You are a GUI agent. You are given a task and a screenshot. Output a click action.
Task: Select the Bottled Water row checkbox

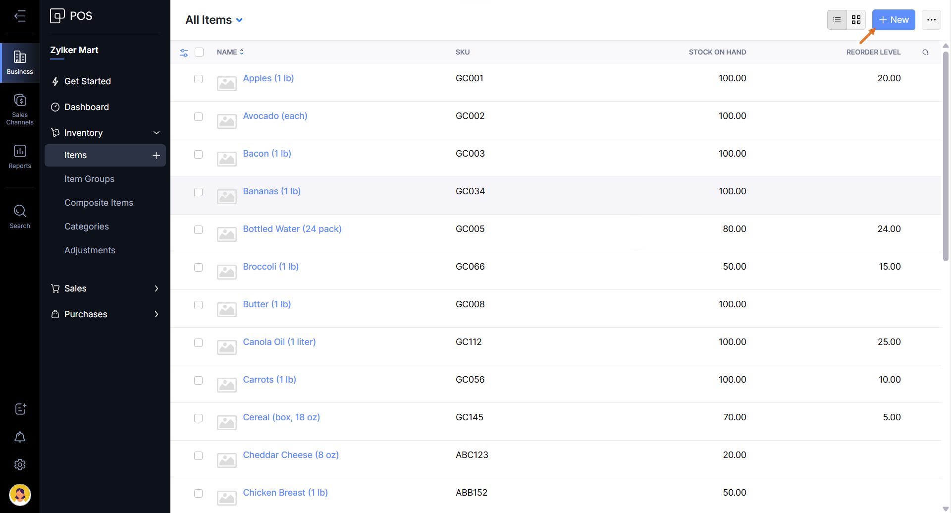pos(199,229)
